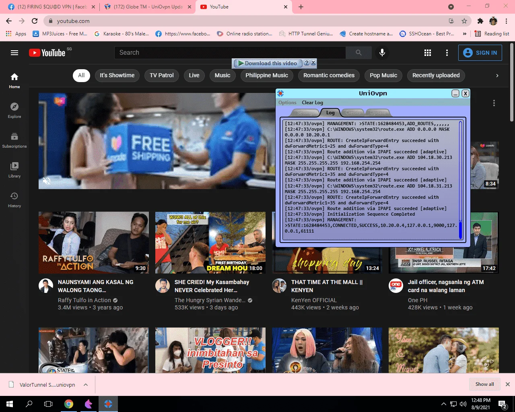Go back in Chrome
This screenshot has height=412, width=515.
(x=9, y=21)
